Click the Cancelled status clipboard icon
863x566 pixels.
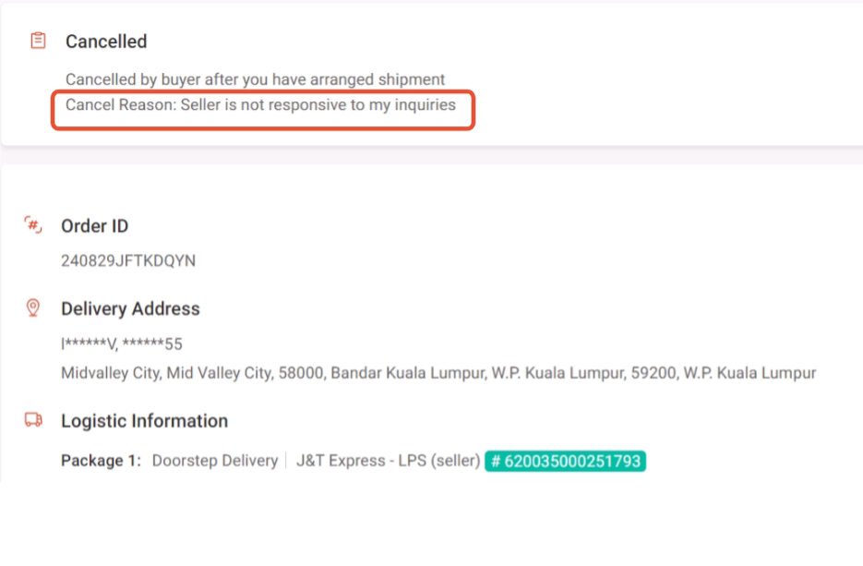point(38,41)
